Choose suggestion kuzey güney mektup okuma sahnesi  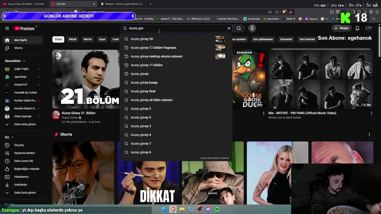[176, 56]
